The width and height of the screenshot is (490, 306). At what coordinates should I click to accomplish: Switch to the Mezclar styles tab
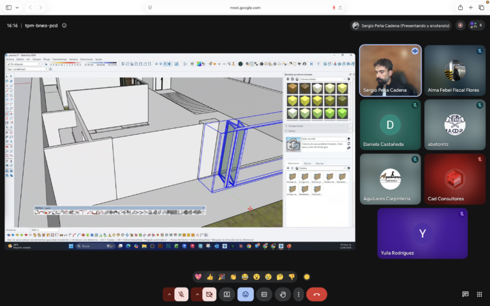click(320, 163)
